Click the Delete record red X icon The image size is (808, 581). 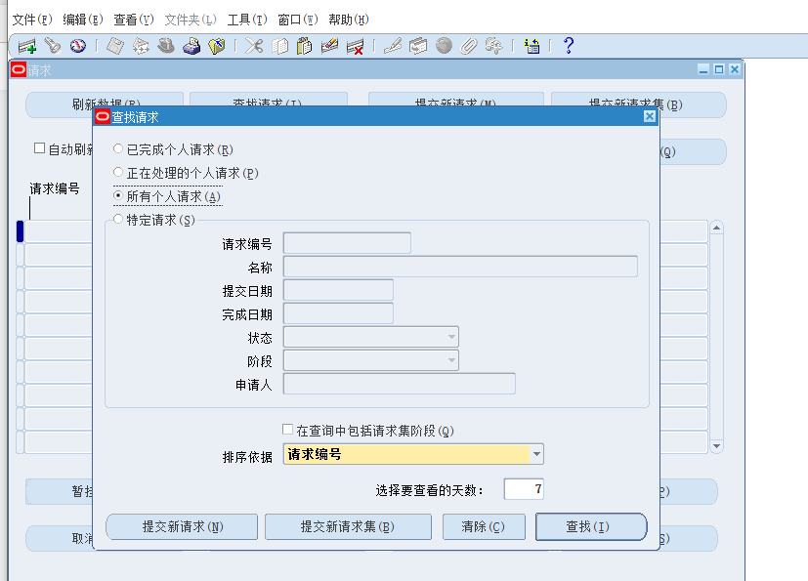356,45
